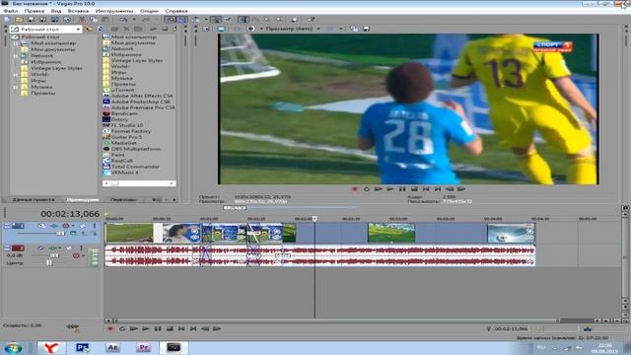Select Format Factory in the file list

click(131, 131)
